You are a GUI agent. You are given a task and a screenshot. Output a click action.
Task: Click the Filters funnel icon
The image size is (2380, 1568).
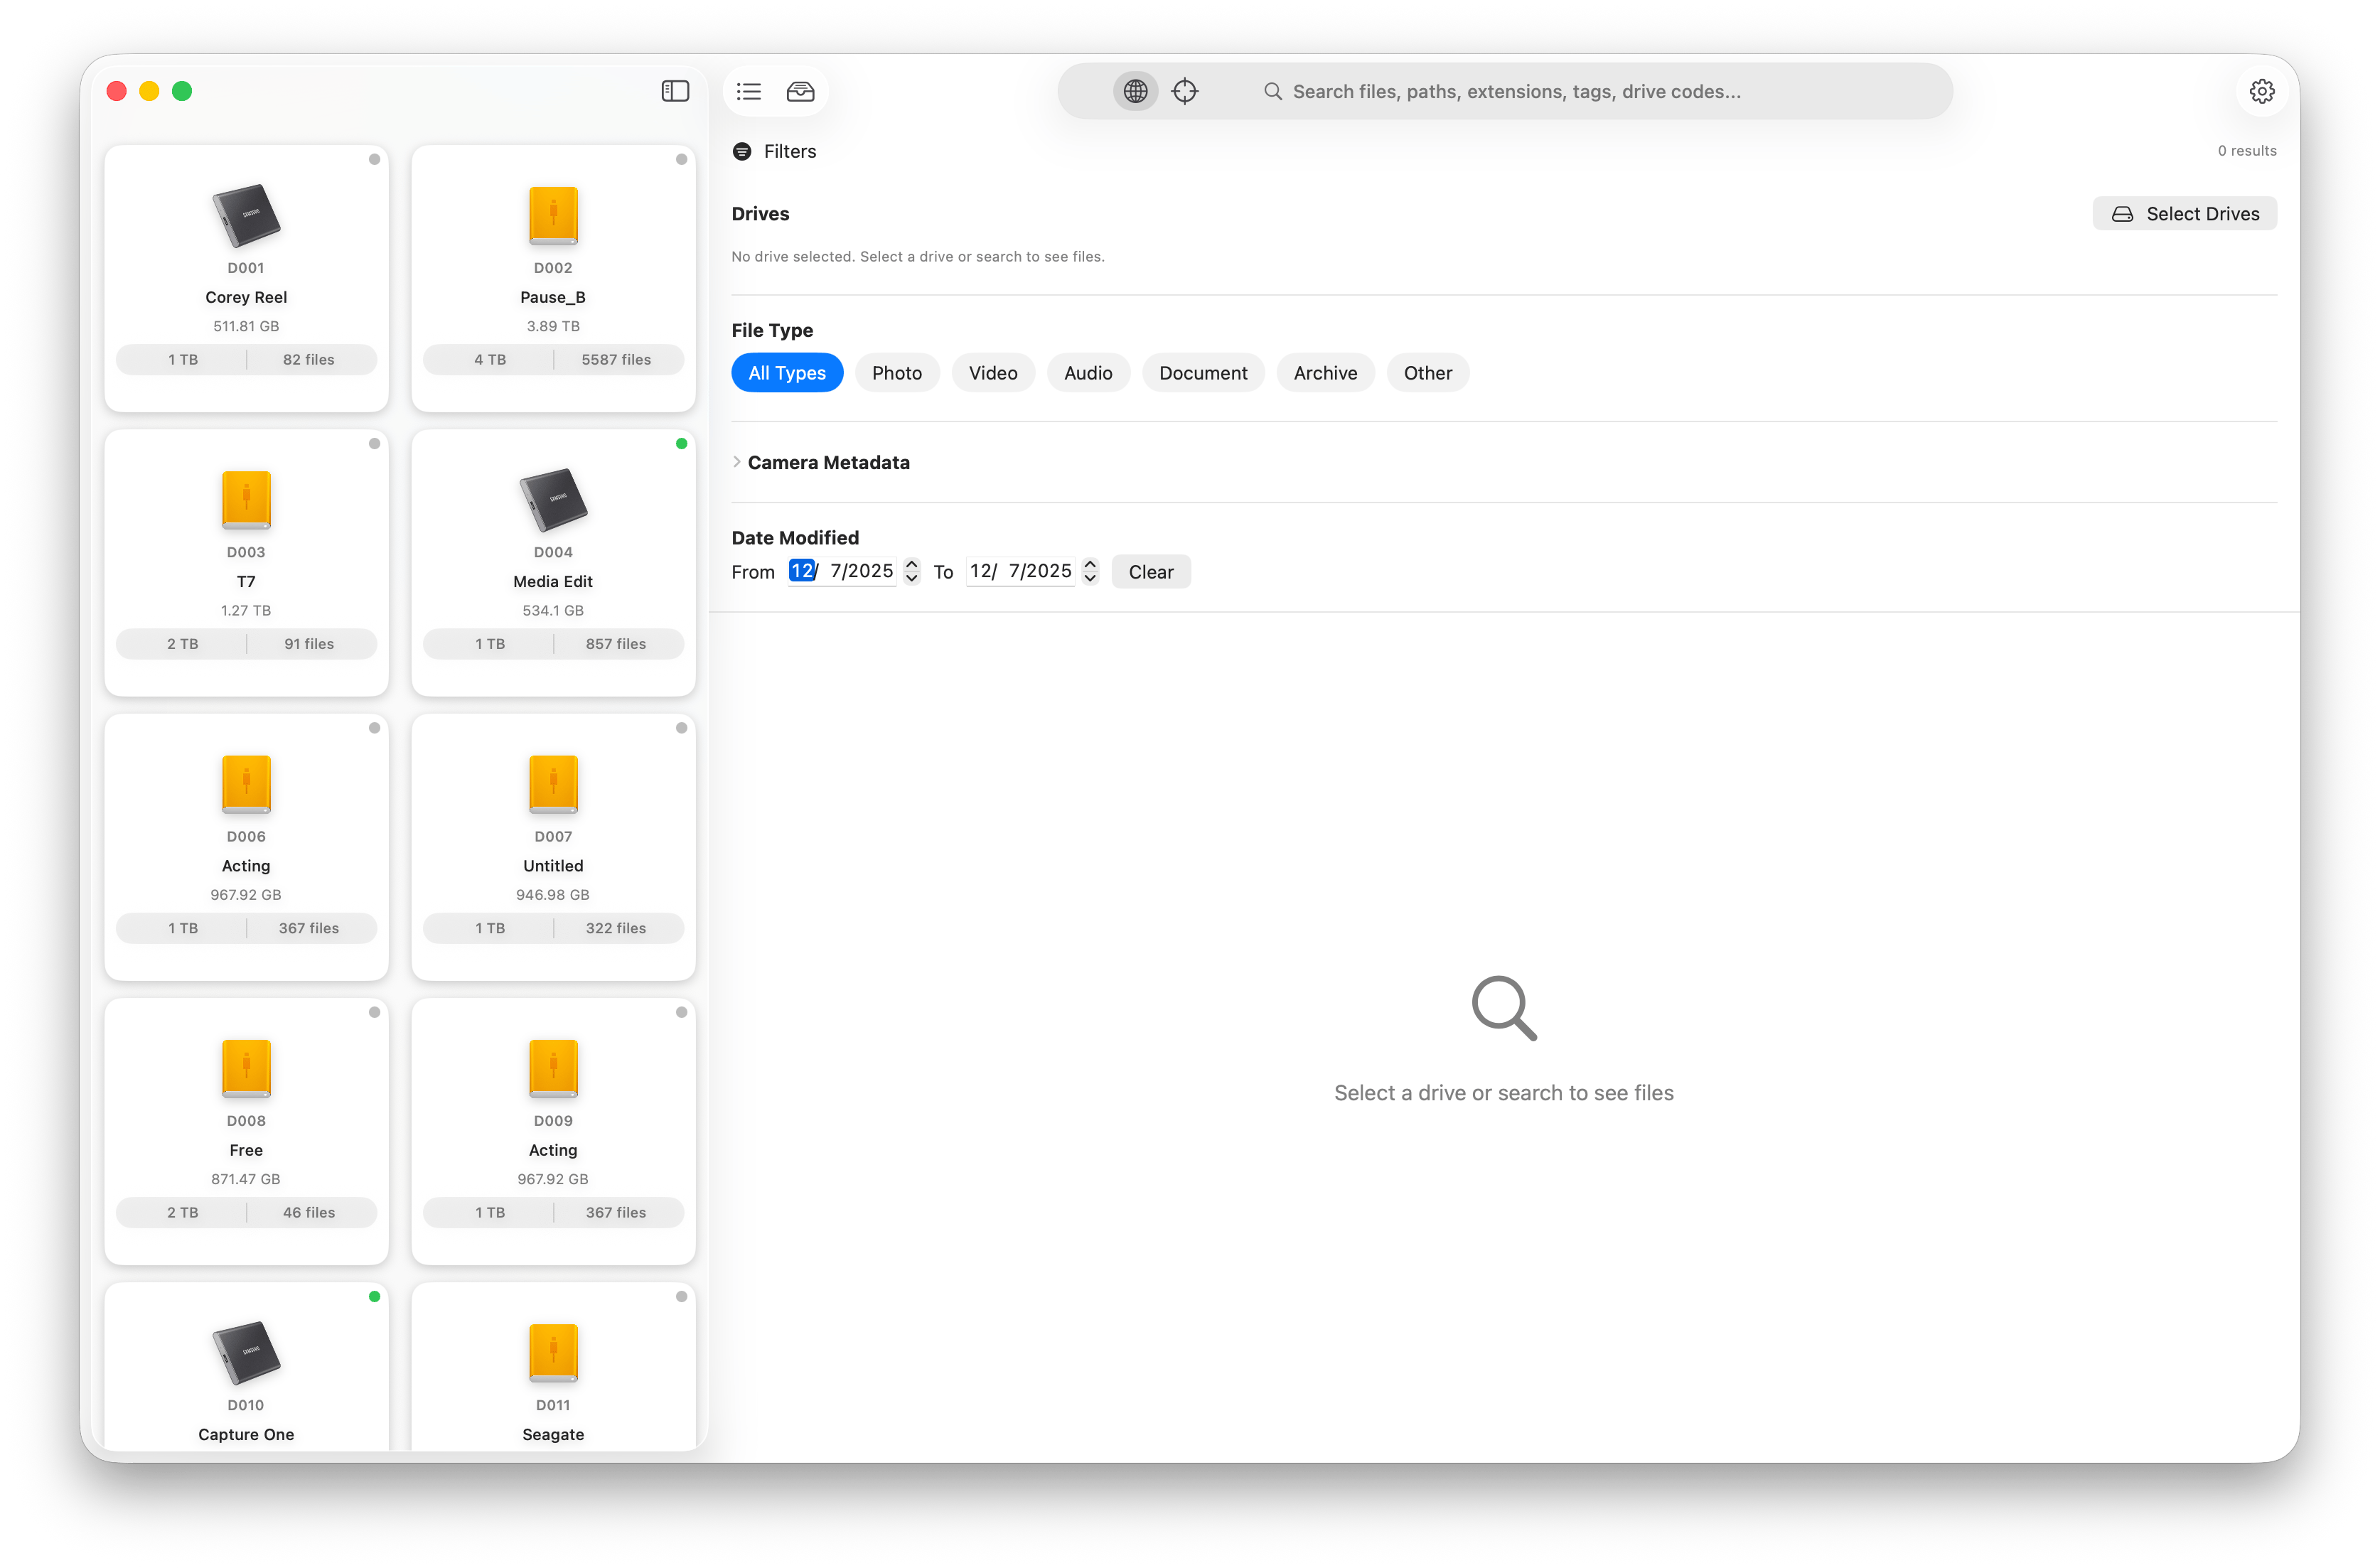(x=742, y=151)
